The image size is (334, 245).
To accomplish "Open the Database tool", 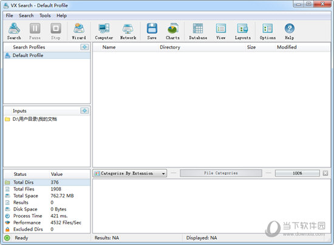I will pyautogui.click(x=198, y=32).
